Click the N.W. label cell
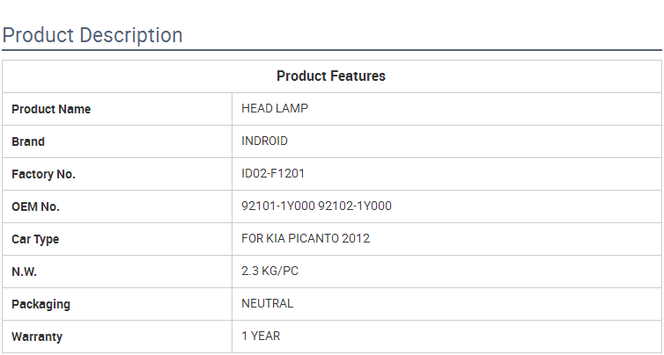Viewport: 664px width, 355px height. pyautogui.click(x=24, y=272)
